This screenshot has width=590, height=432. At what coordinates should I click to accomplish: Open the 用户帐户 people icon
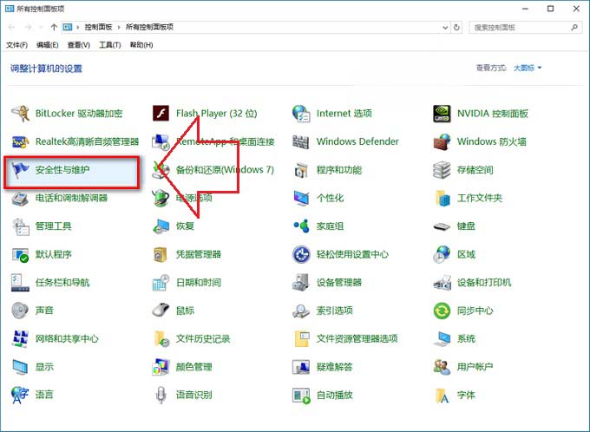tap(442, 367)
